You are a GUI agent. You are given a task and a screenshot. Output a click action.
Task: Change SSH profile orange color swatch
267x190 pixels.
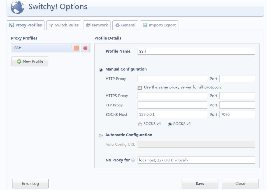pyautogui.click(x=76, y=48)
